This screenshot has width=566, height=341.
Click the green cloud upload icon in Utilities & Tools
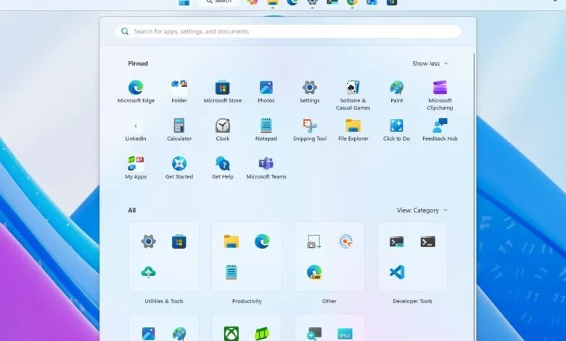[148, 272]
